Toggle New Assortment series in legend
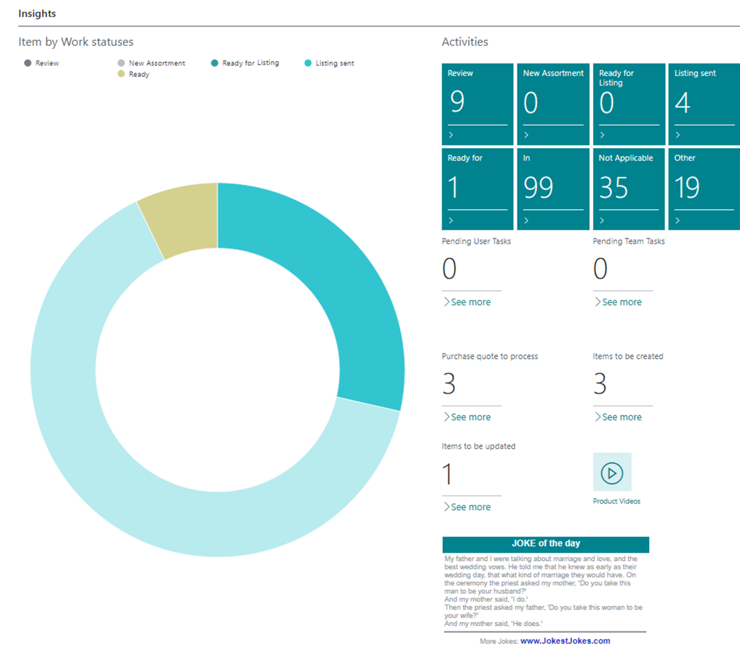The height and width of the screenshot is (657, 740). tap(151, 63)
